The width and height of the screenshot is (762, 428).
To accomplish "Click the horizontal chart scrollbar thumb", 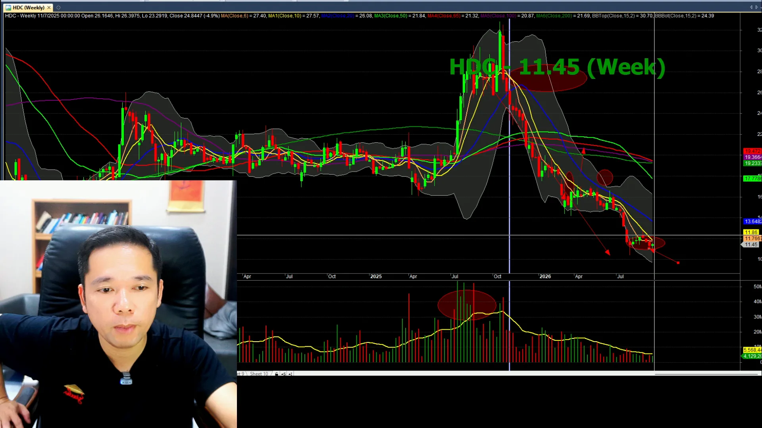I will click(706, 374).
